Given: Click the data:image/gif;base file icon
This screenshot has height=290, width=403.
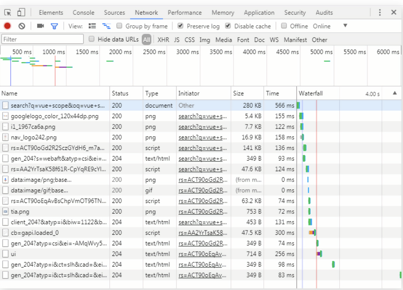Looking at the screenshot, I should (x=5, y=190).
